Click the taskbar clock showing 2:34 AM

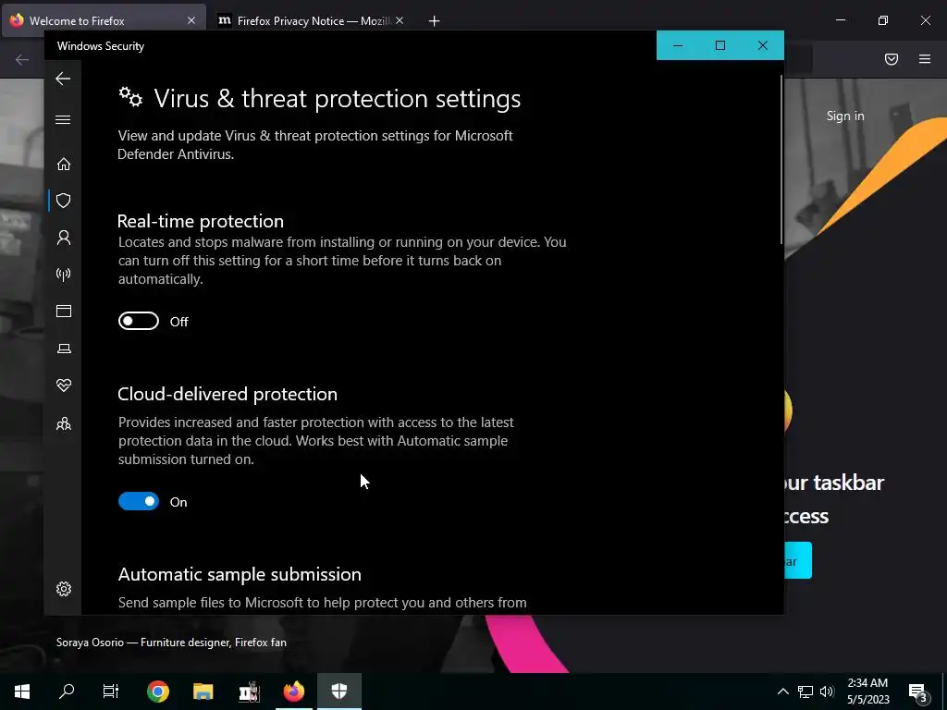tap(867, 692)
